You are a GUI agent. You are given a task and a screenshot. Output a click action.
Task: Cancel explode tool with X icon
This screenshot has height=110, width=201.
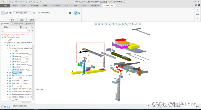click(79, 13)
